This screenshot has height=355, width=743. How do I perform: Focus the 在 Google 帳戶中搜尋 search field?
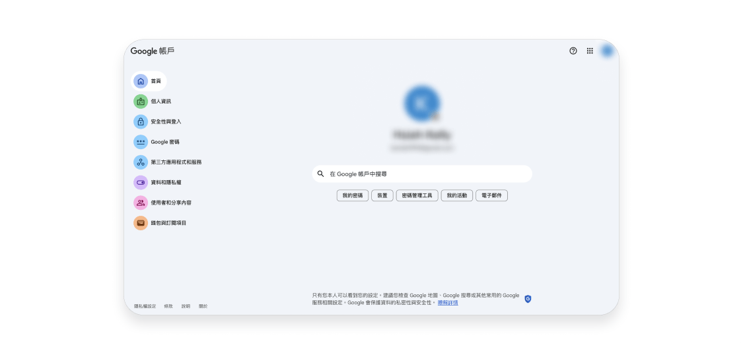(422, 174)
